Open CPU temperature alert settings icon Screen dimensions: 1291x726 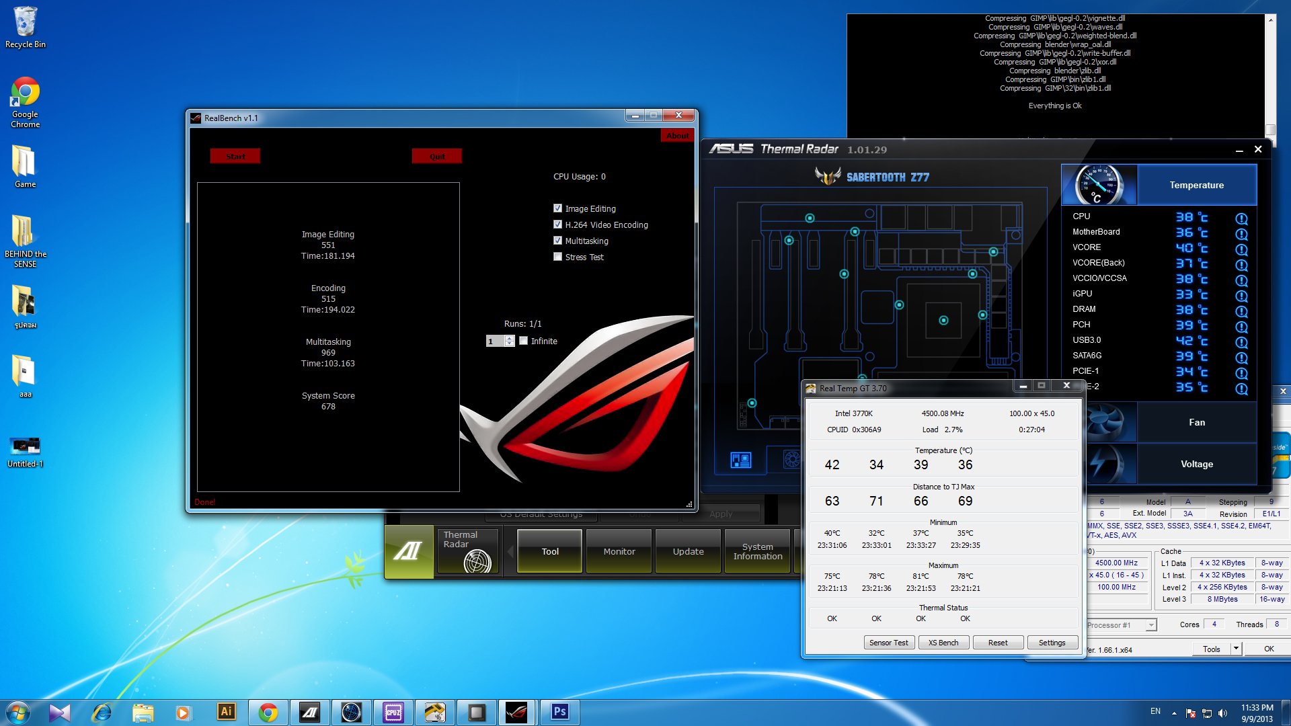1241,218
